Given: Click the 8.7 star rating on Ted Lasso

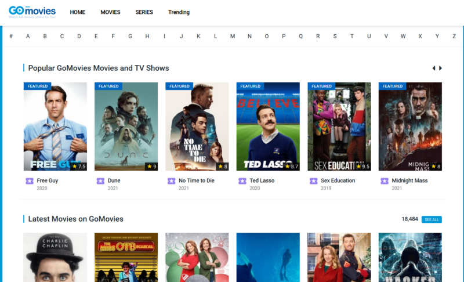Looking at the screenshot, I should (x=292, y=167).
